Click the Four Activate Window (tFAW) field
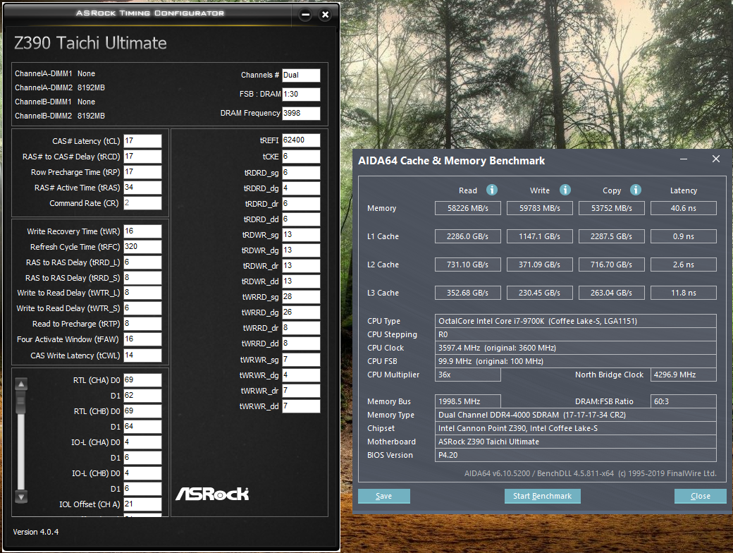Viewport: 733px width, 553px height. pyautogui.click(x=142, y=339)
